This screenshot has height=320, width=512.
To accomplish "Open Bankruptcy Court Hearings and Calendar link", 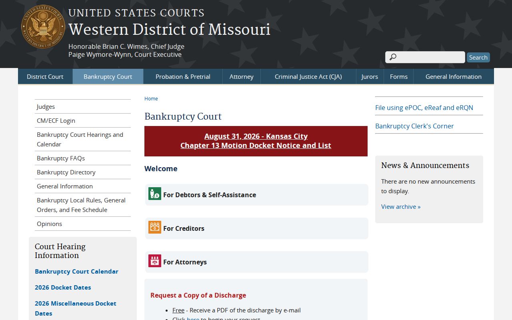I will click(83, 139).
